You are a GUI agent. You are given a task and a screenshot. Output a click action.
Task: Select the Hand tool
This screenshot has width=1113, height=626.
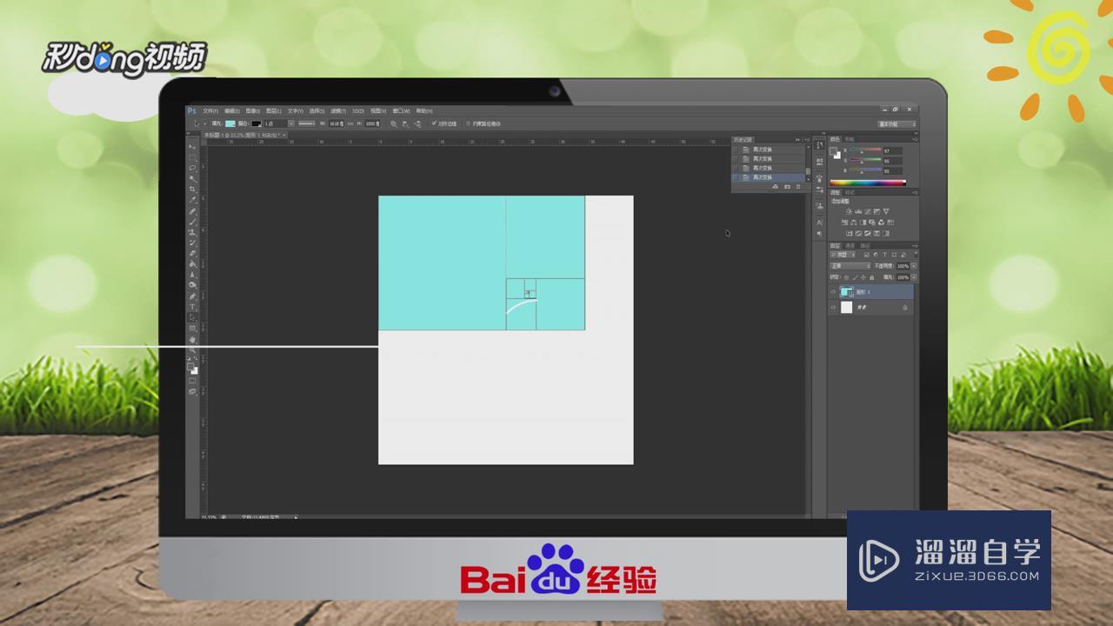[192, 338]
